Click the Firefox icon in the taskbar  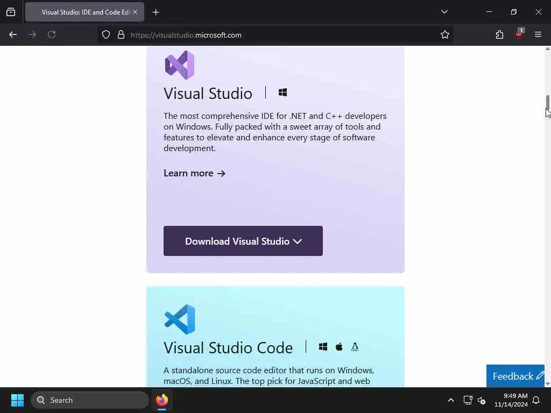pos(161,400)
